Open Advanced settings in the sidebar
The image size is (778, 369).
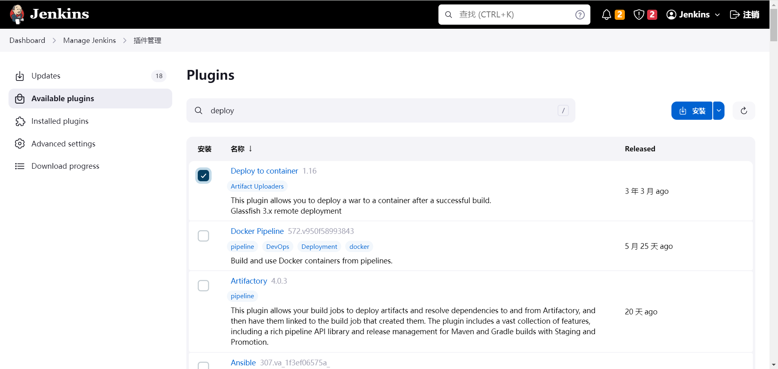[90, 144]
